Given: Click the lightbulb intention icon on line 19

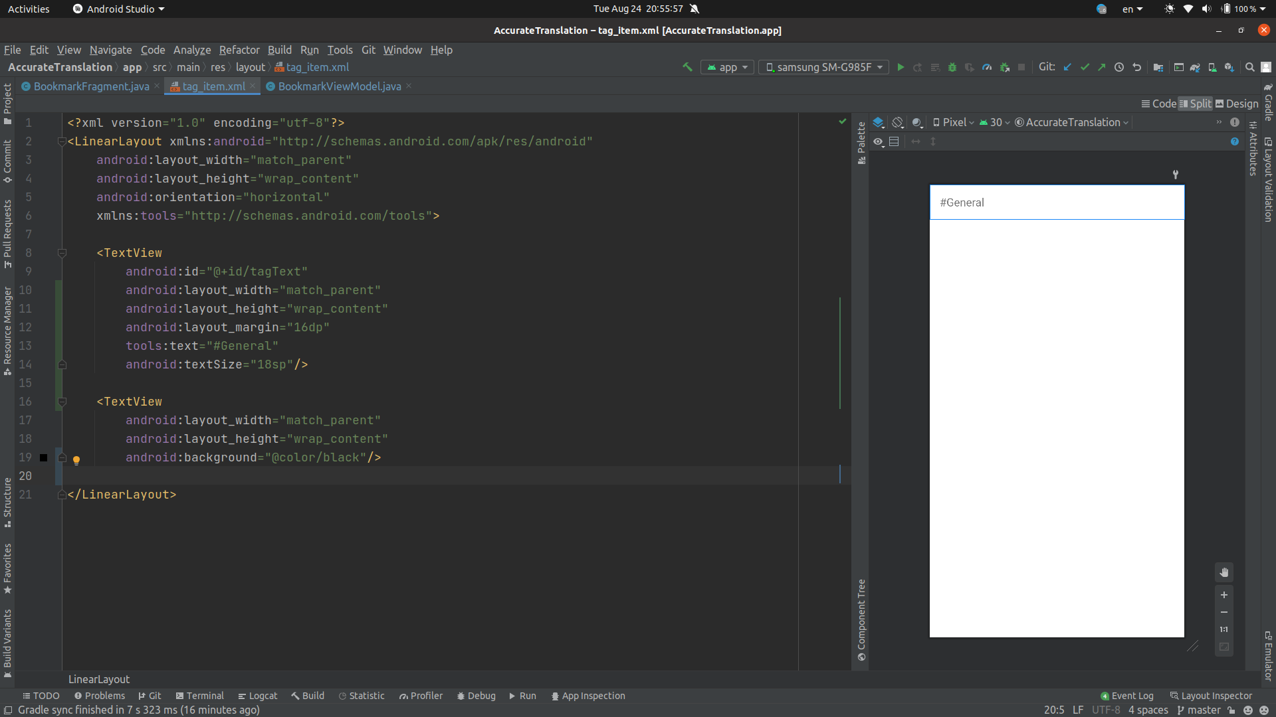Looking at the screenshot, I should click(76, 460).
